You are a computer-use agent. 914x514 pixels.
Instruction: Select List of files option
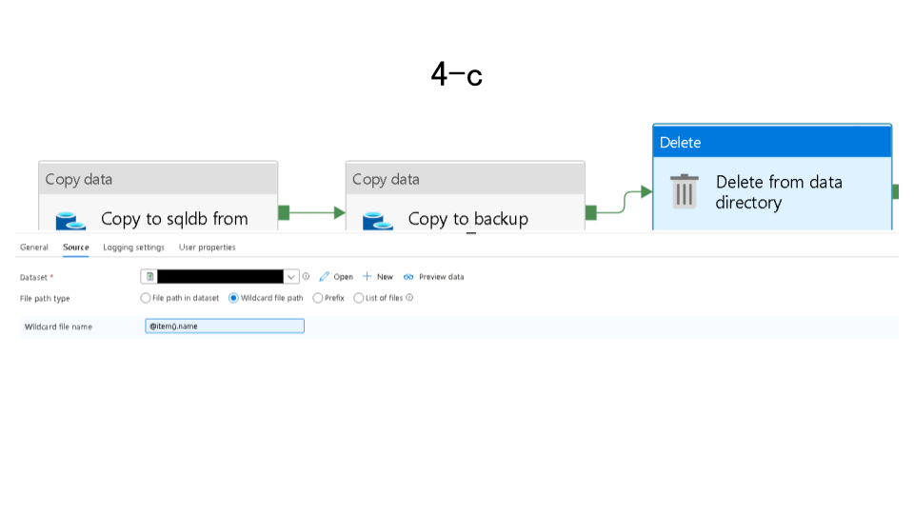coord(359,298)
